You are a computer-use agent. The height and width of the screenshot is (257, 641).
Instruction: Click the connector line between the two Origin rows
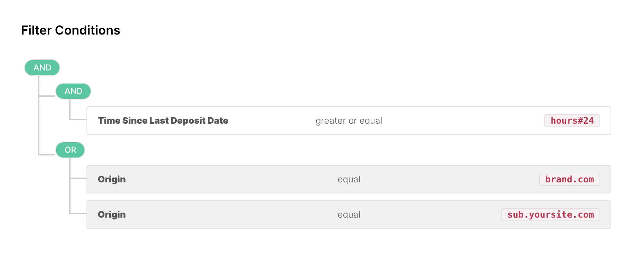(70, 196)
